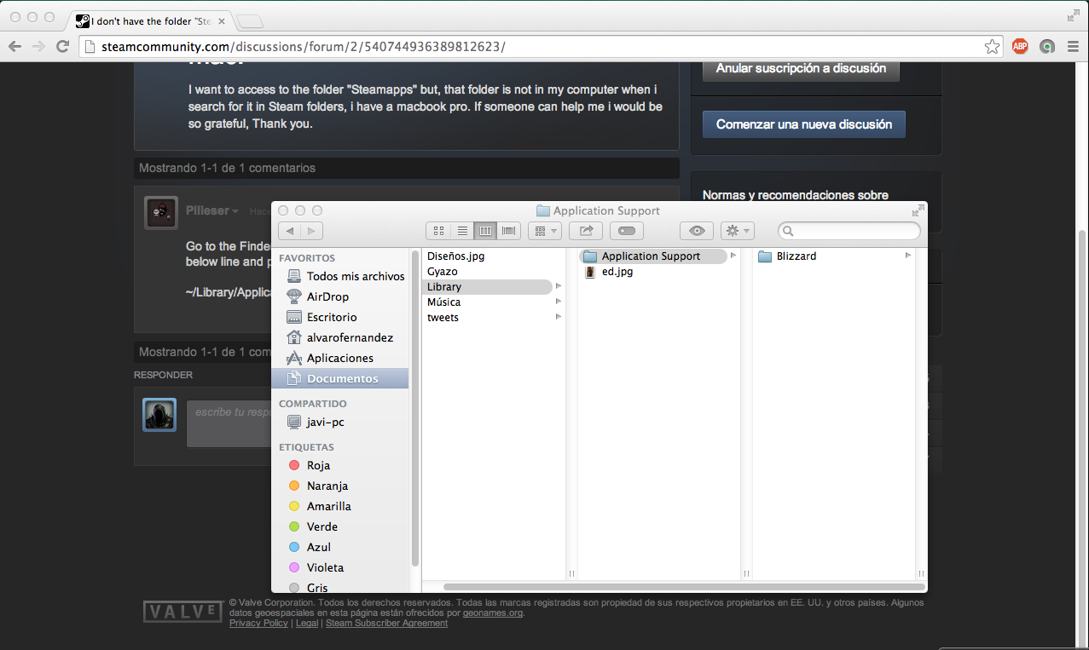This screenshot has width=1089, height=650.
Task: Open Quick Look with the eye icon
Action: coord(696,230)
